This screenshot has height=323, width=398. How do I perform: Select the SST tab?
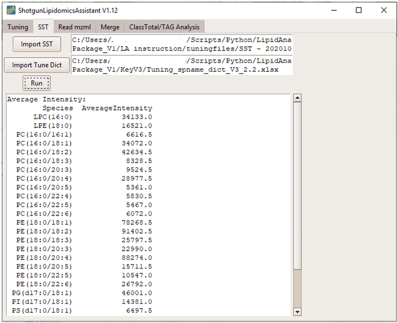43,27
